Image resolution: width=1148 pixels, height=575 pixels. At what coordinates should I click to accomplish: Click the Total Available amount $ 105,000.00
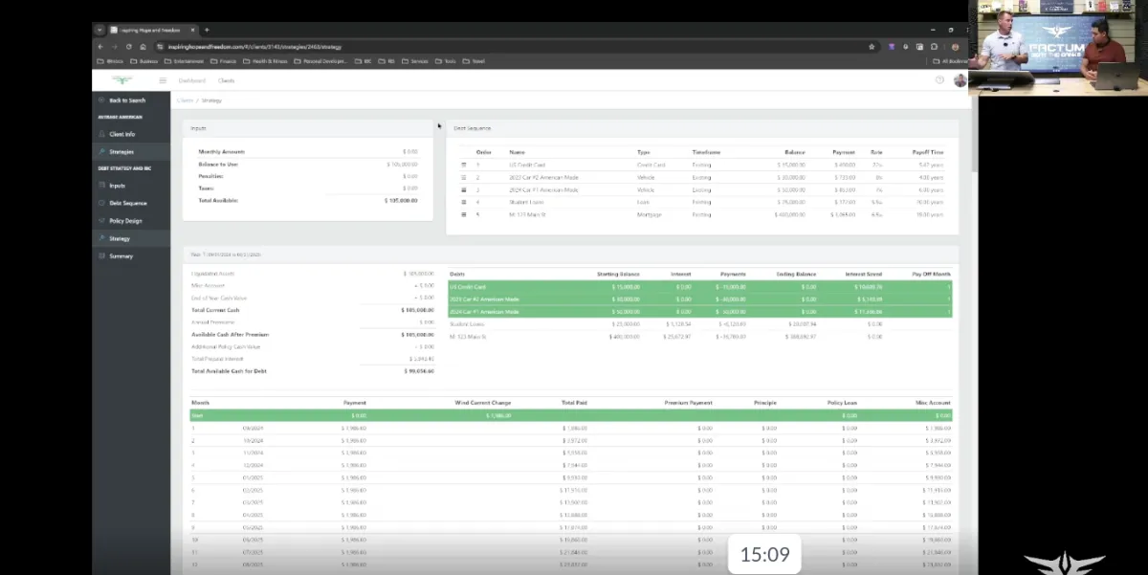pyautogui.click(x=402, y=200)
